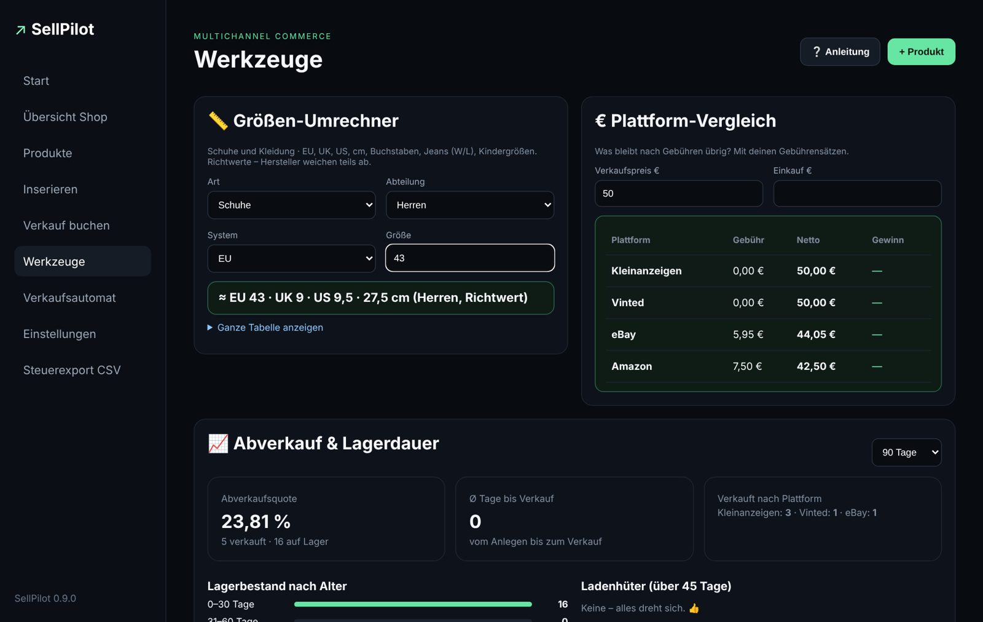The width and height of the screenshot is (983, 622).
Task: Click the Ø Tage bis Verkauf card
Action: [x=574, y=519]
